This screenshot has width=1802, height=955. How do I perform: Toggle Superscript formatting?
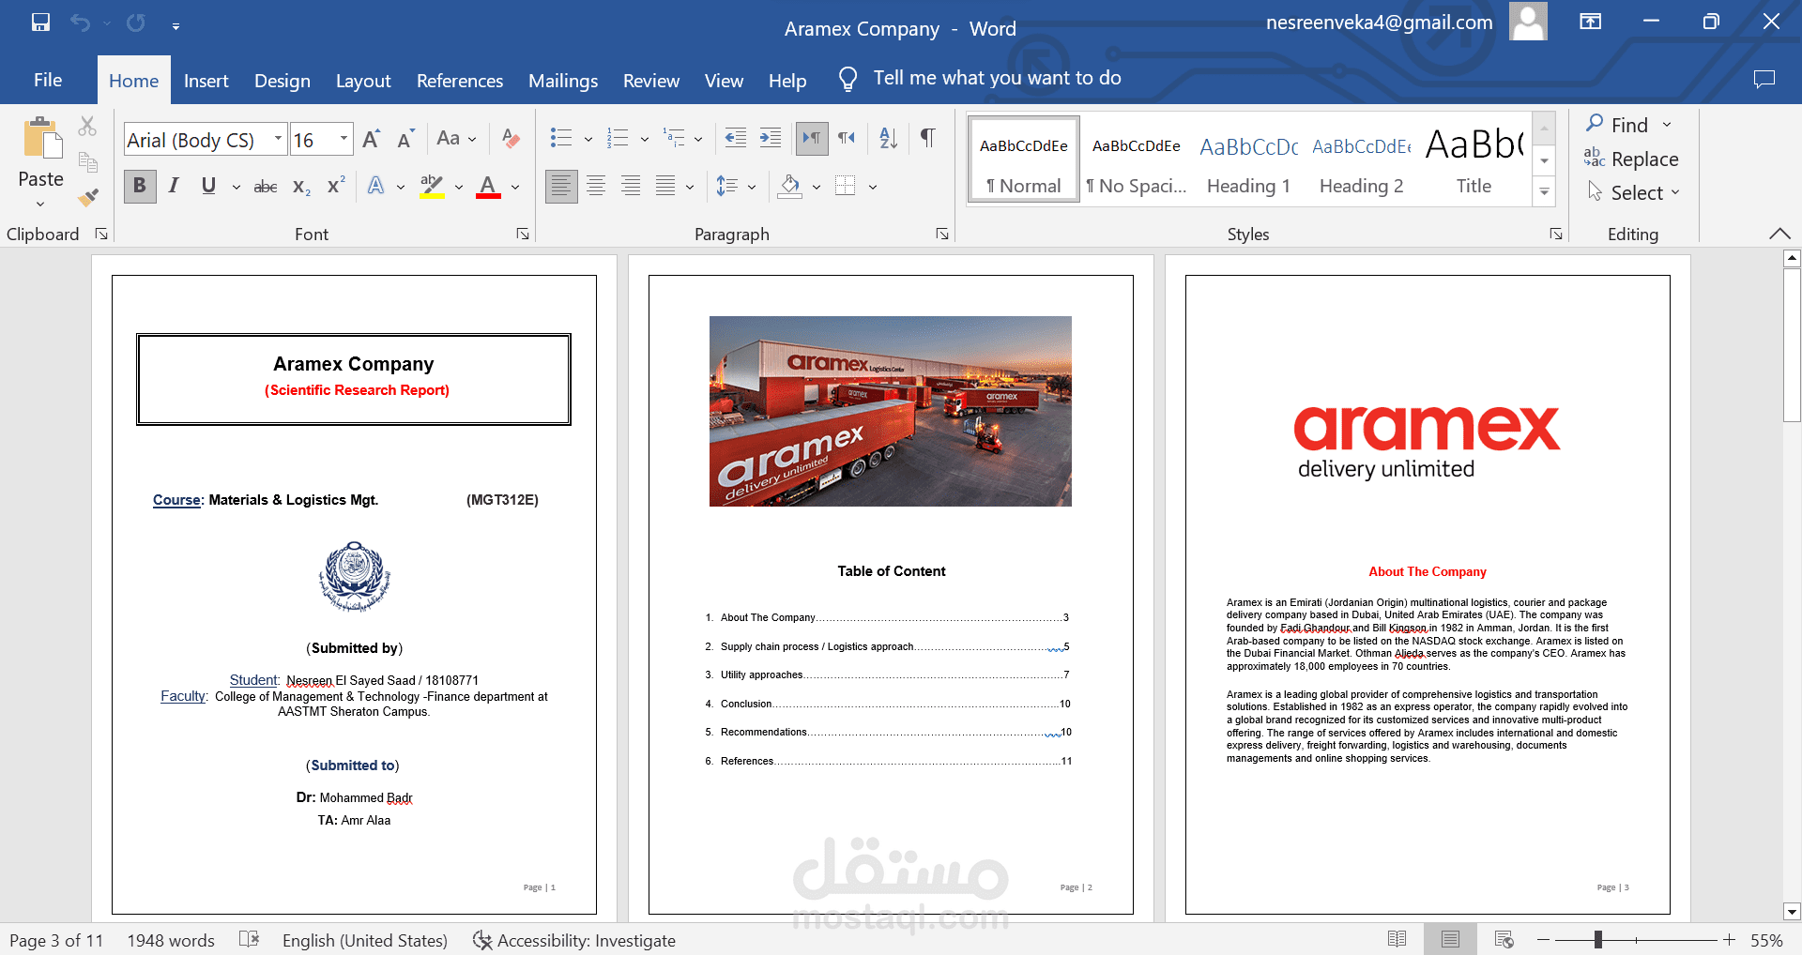tap(336, 186)
